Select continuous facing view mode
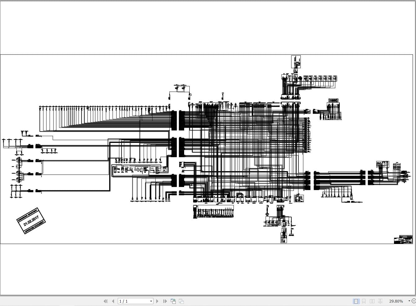 click(x=380, y=301)
